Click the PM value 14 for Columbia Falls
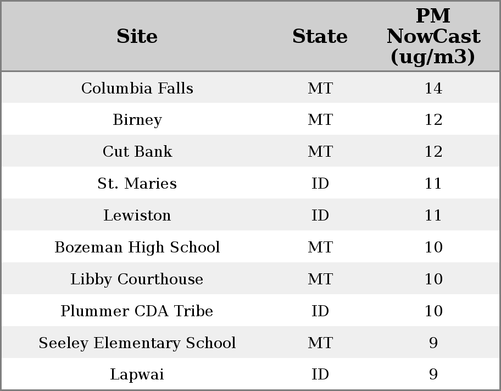This screenshot has height=391, width=501. point(433,88)
